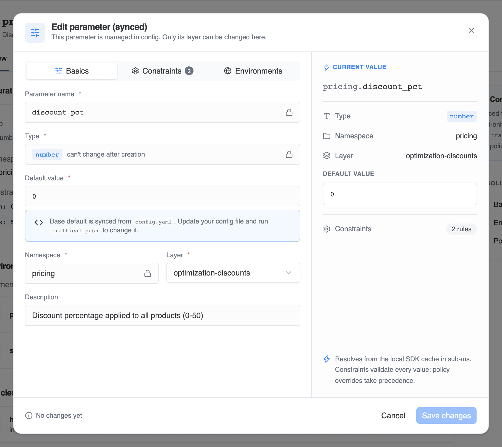Cancel the parameter edit
The image size is (502, 447).
(393, 415)
